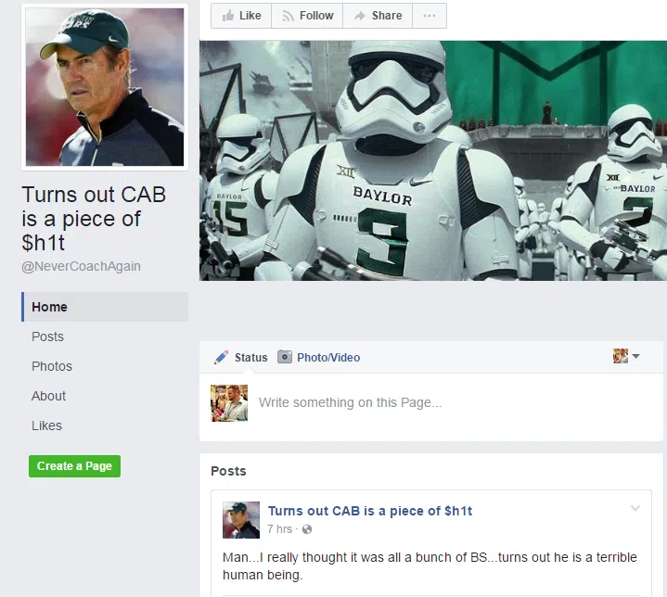Click the pencil Status icon
Image resolution: width=667 pixels, height=597 pixels.
pos(221,357)
